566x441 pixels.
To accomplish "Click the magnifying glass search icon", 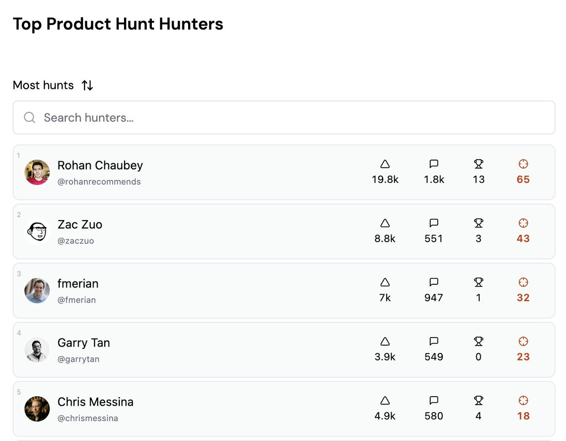I will 29,118.
